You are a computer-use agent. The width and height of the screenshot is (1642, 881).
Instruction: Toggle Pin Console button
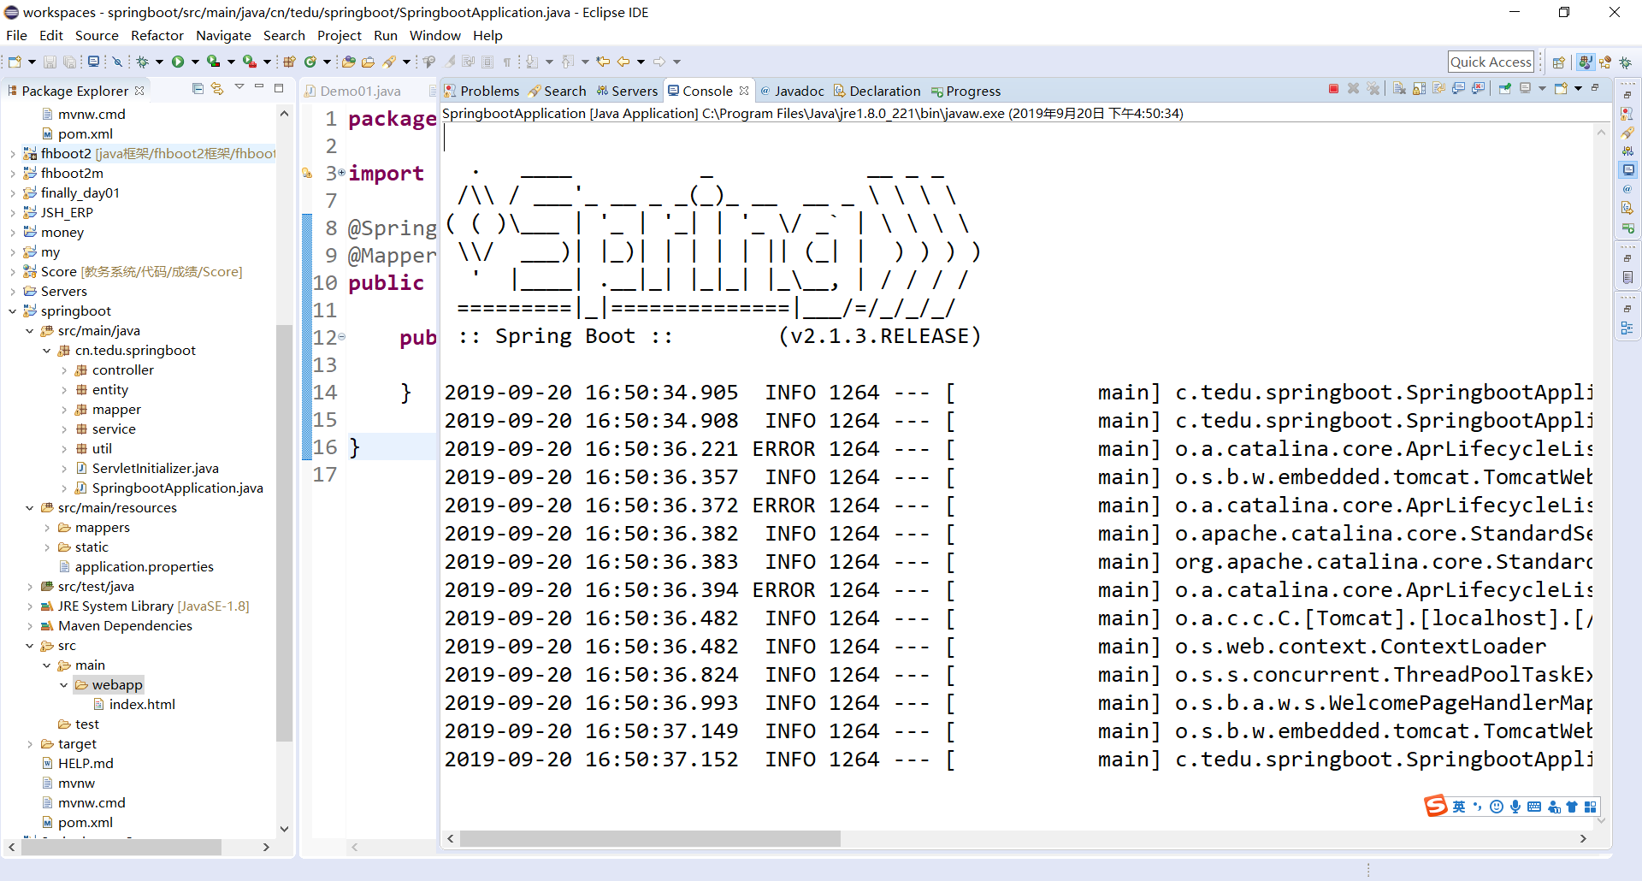pyautogui.click(x=1505, y=88)
